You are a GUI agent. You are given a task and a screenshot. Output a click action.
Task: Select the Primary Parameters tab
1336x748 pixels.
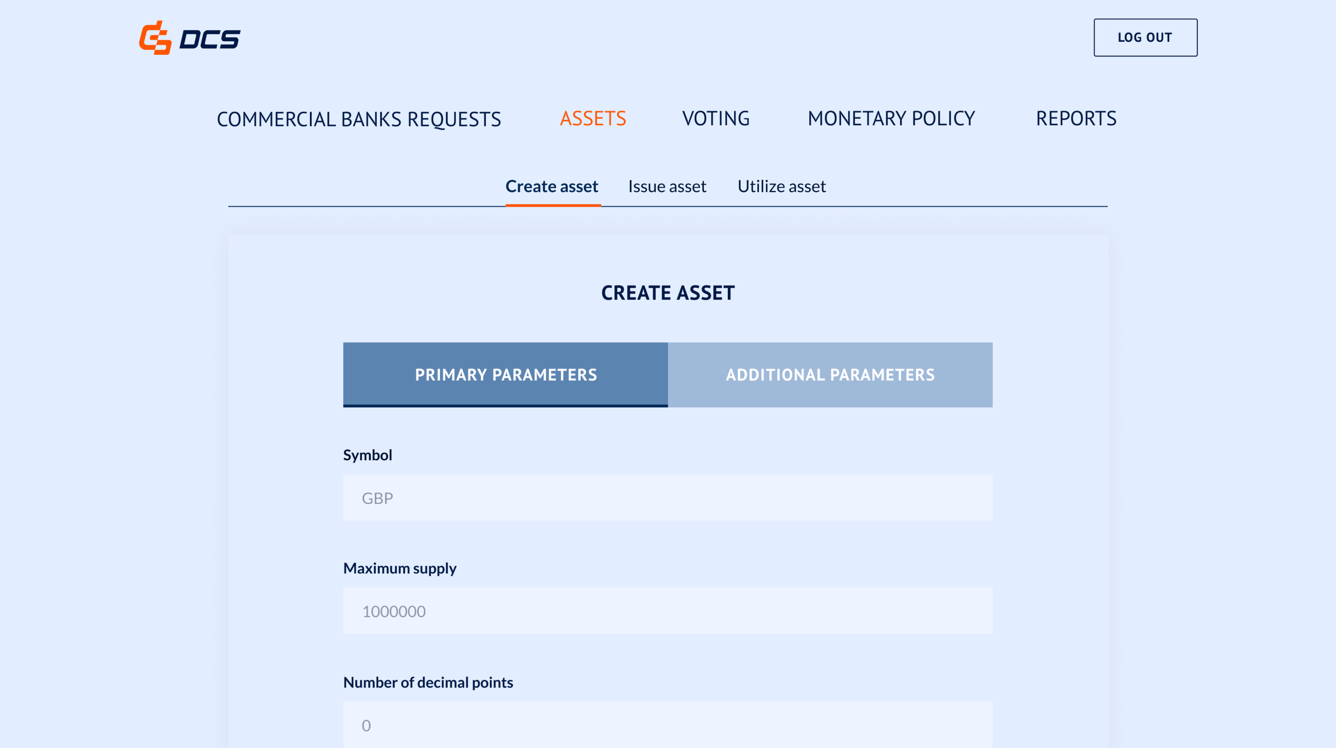coord(506,375)
